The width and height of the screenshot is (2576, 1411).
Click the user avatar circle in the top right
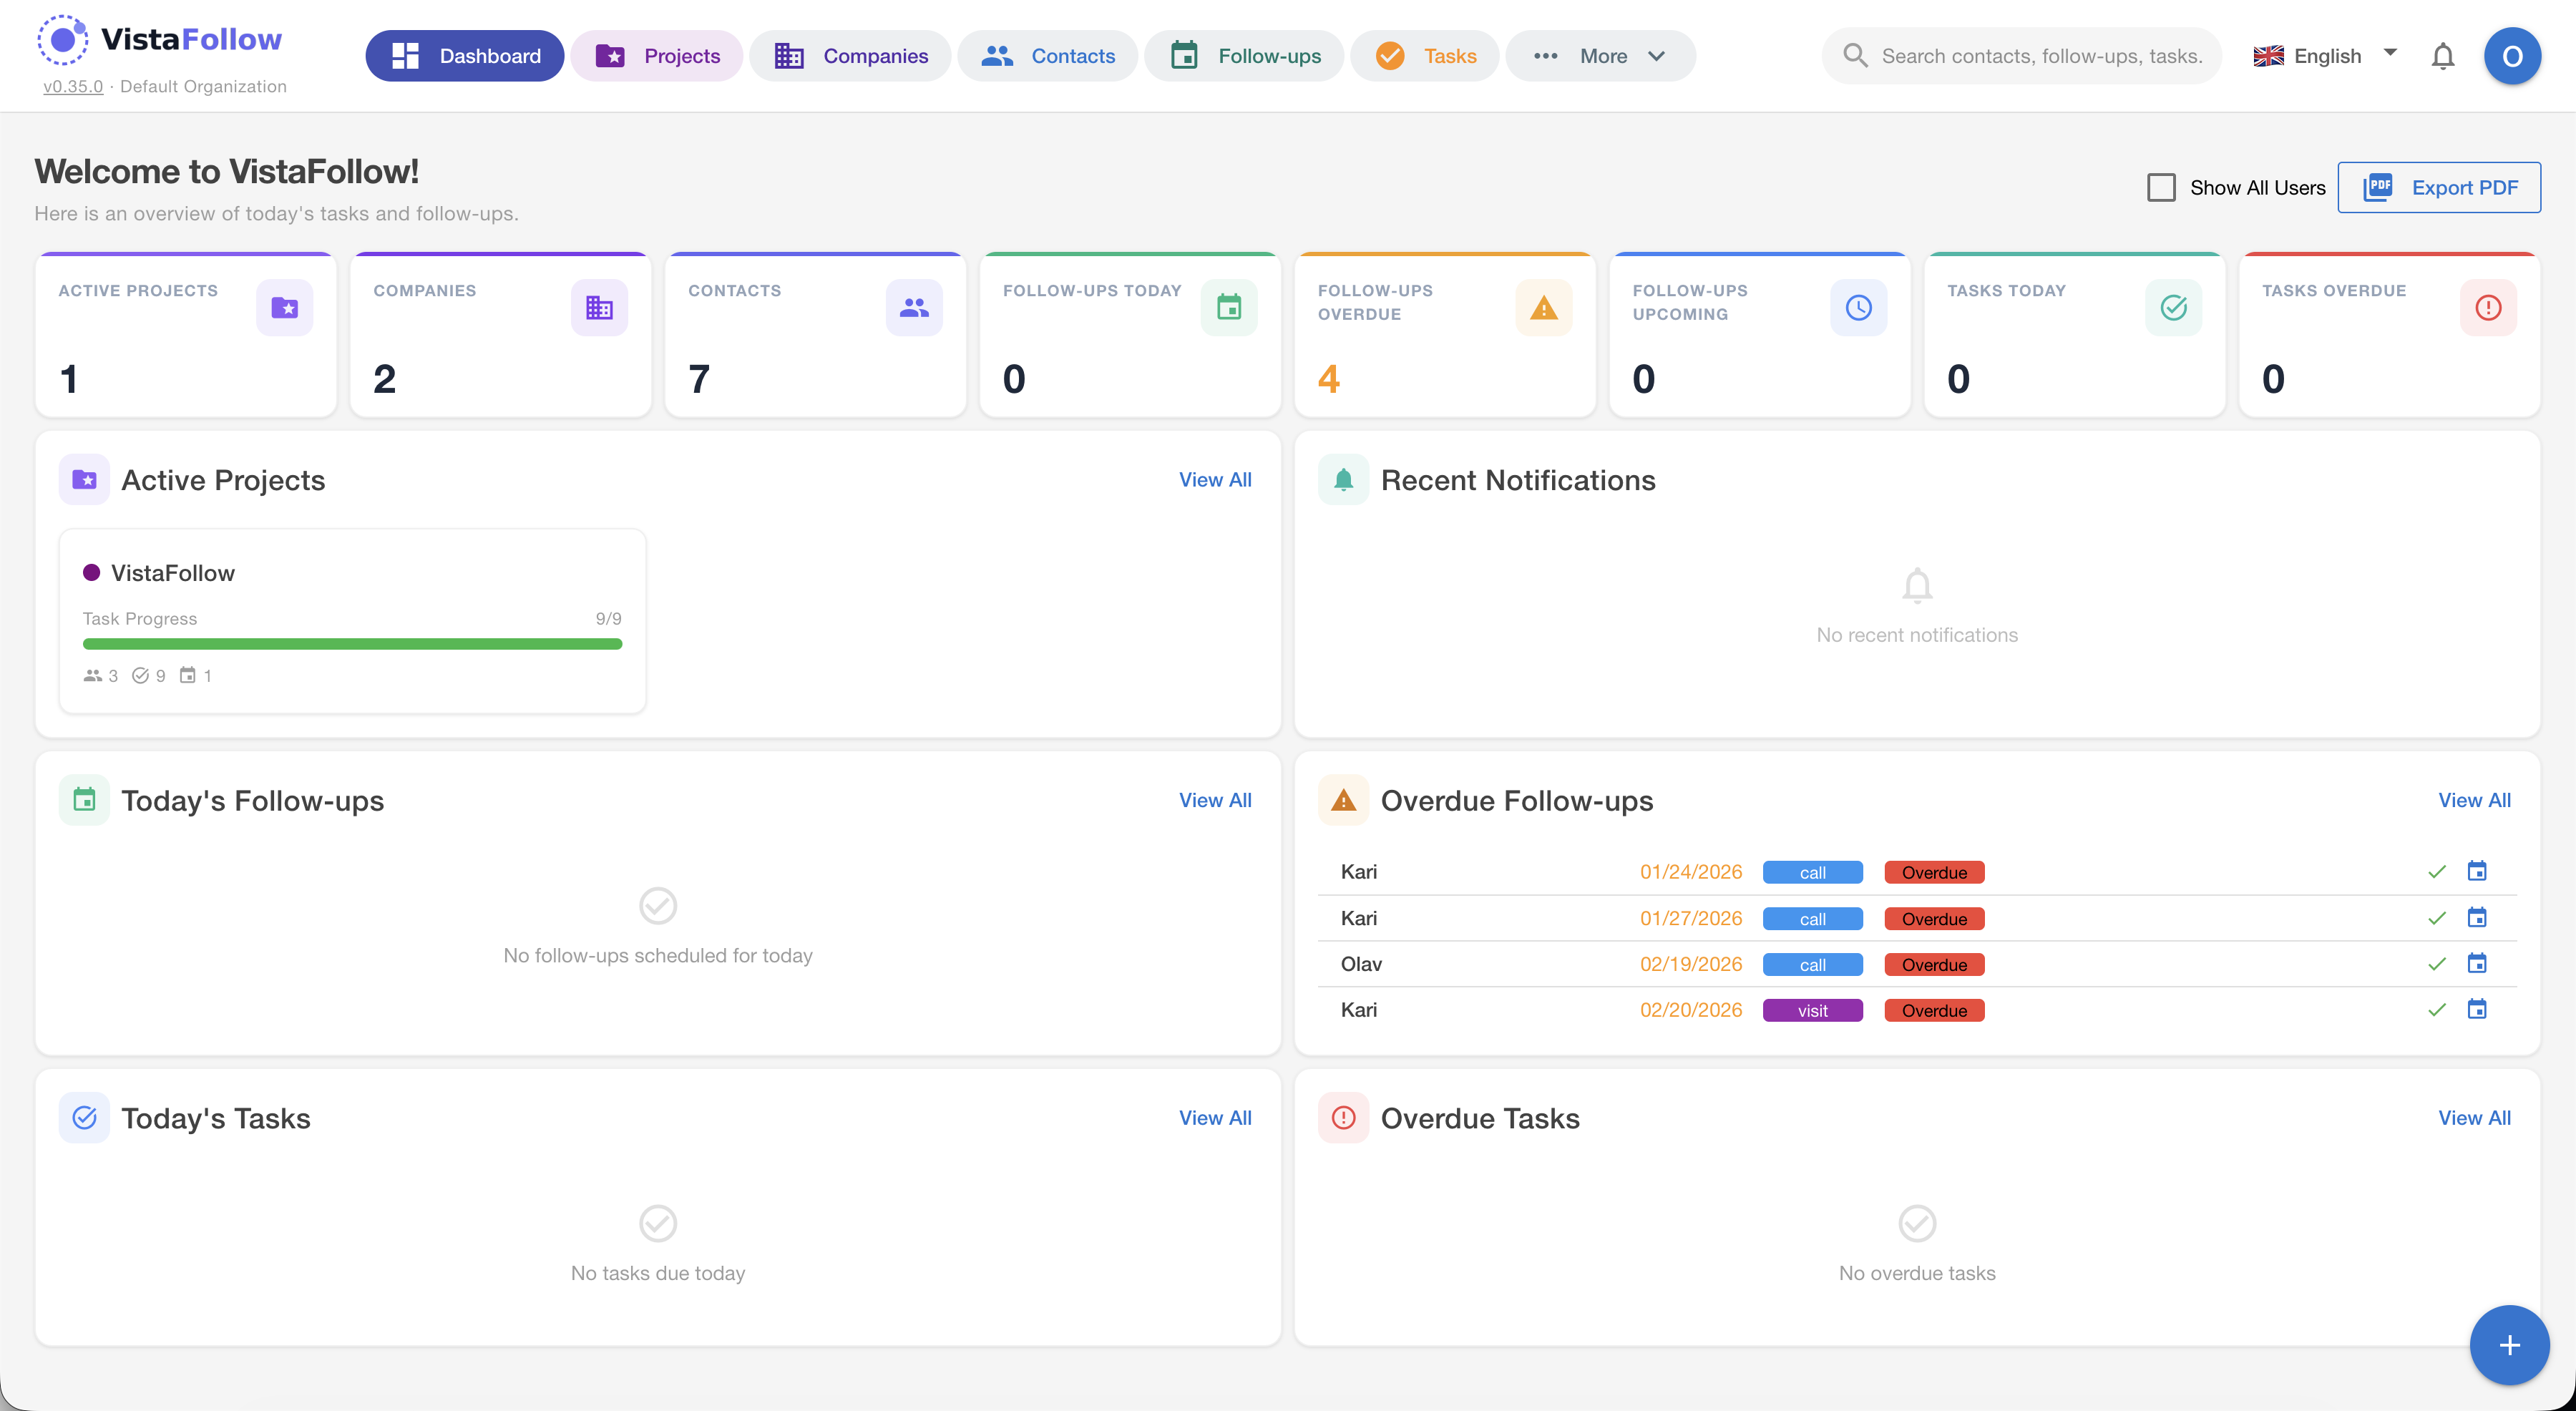2513,56
